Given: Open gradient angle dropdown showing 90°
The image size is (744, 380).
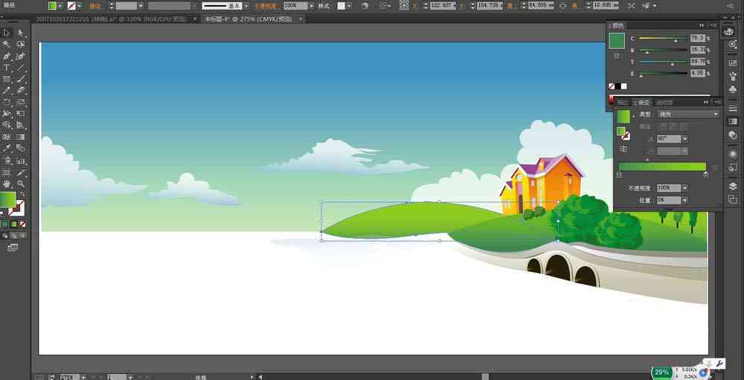Looking at the screenshot, I should click(684, 139).
